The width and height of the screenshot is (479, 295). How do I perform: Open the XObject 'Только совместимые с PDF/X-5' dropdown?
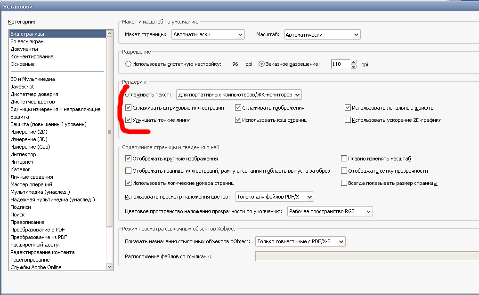[x=300, y=241]
